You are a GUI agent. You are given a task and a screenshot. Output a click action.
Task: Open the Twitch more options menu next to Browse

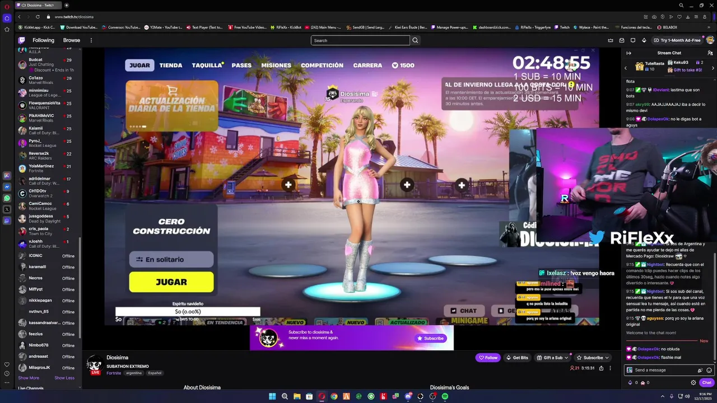[91, 40]
